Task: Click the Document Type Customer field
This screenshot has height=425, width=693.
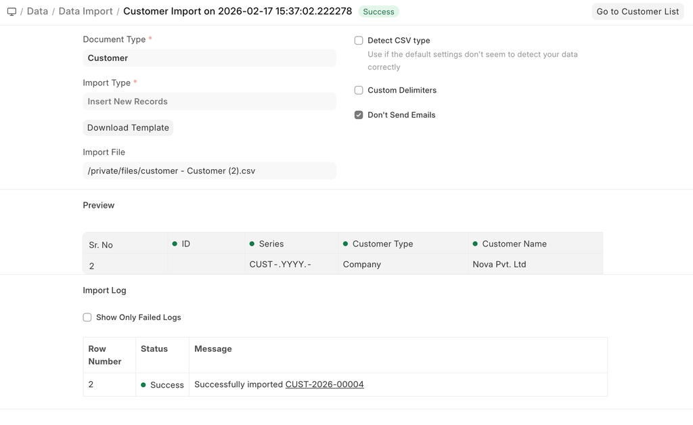Action: (x=209, y=58)
